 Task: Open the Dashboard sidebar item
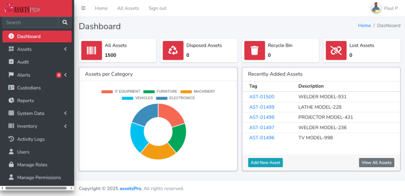(37, 36)
